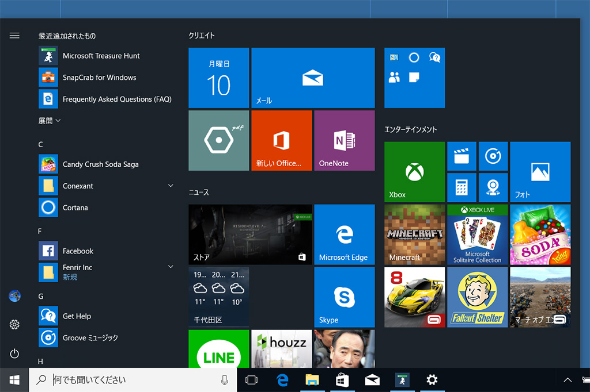This screenshot has height=392, width=590.
Task: Open the Microsoft Edge tile
Action: [x=344, y=234]
